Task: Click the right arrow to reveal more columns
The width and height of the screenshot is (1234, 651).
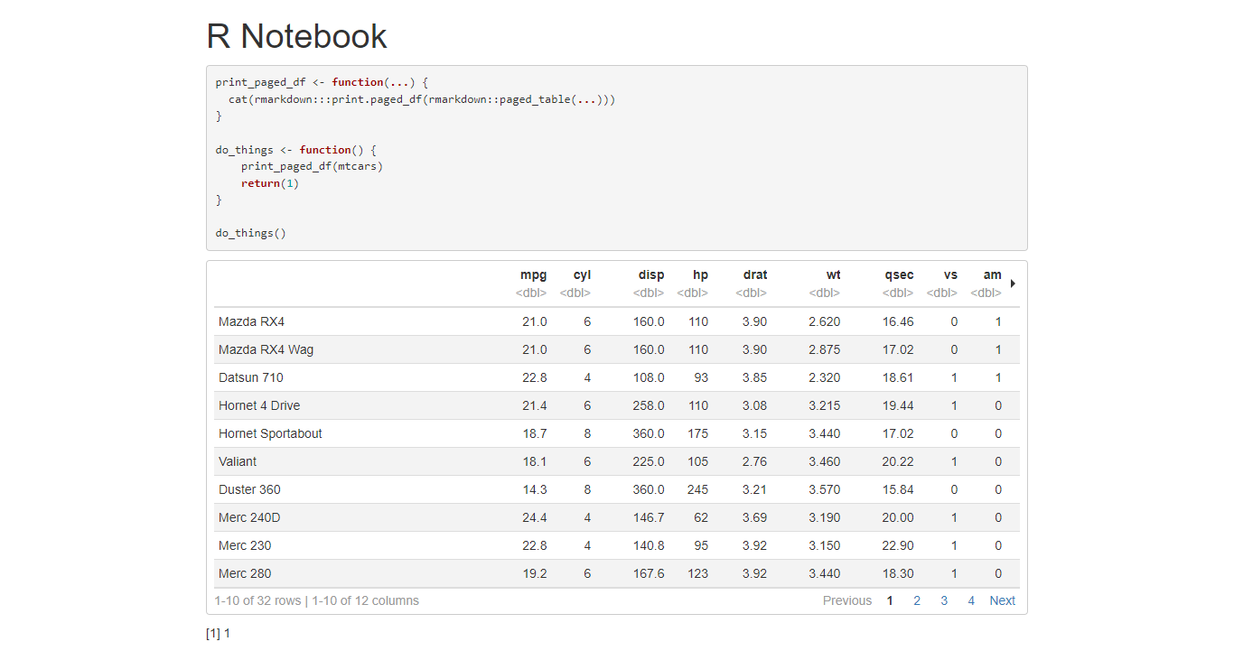Action: 1013,283
